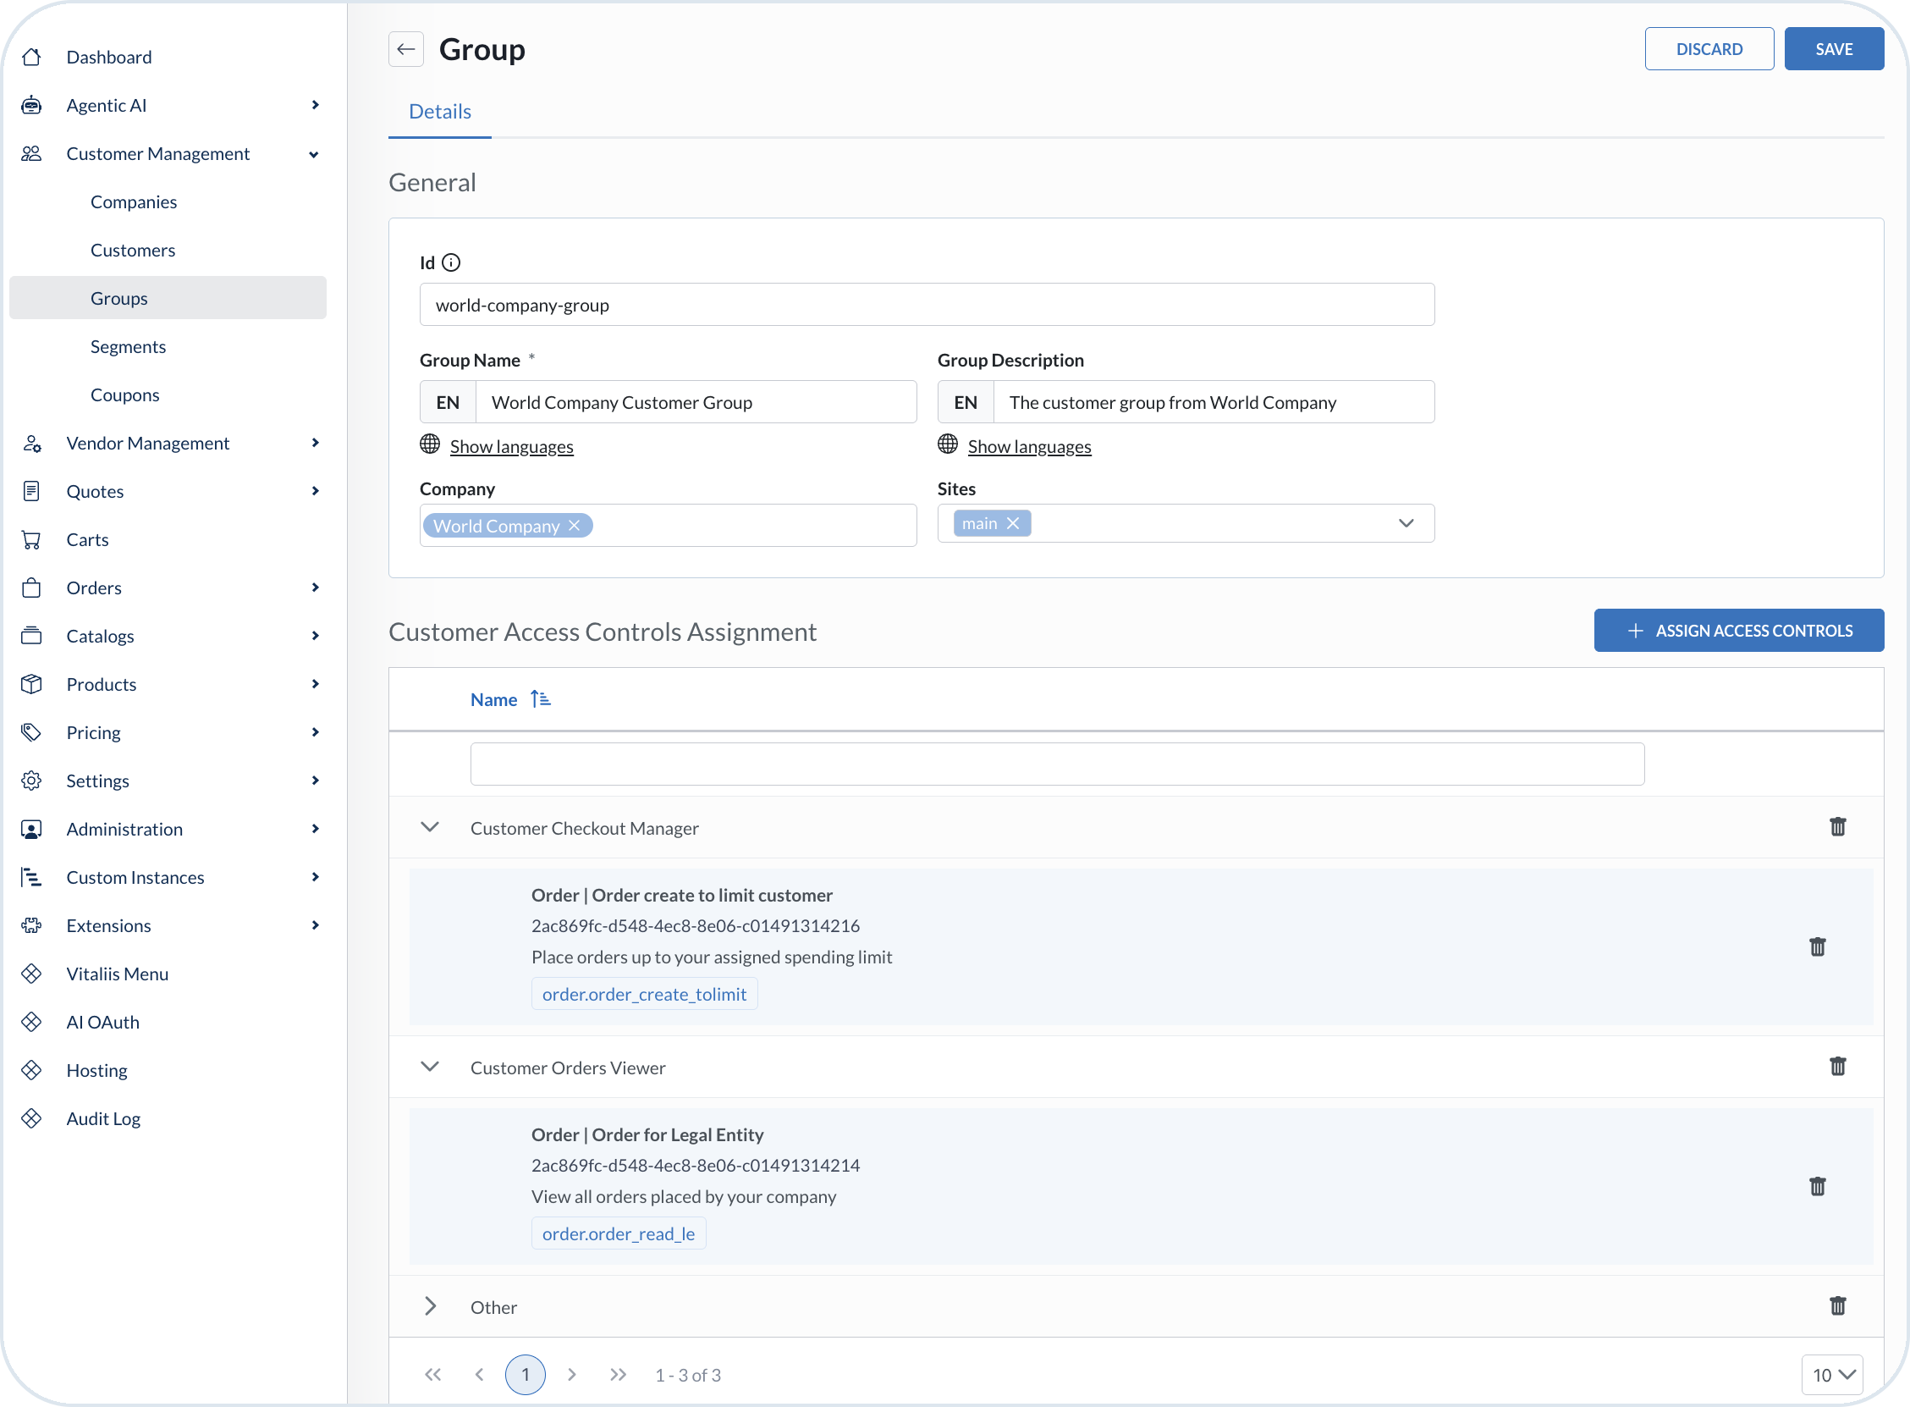Delete the Order for Legal Entity permission

1817,1186
